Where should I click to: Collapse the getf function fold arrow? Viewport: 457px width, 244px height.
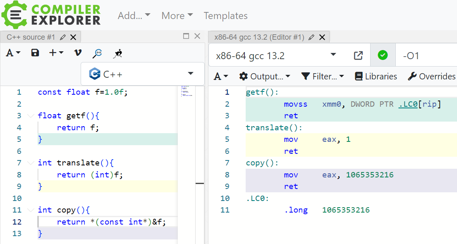30,116
